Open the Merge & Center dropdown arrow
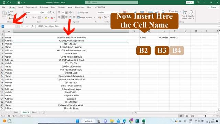This screenshot has width=220, height=124. click(94, 17)
